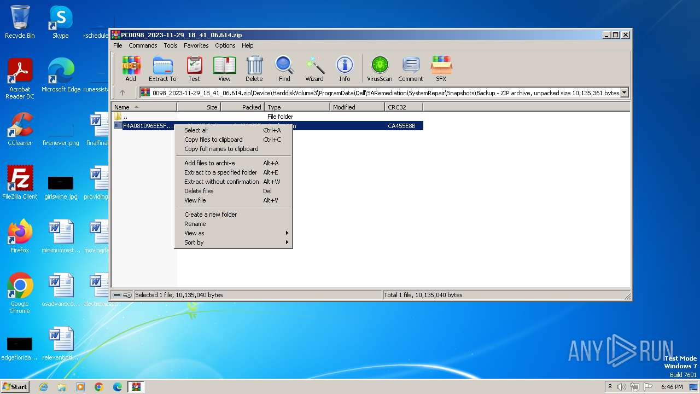Open the Comment tool
Viewport: 700px width, 394px height.
click(x=411, y=69)
